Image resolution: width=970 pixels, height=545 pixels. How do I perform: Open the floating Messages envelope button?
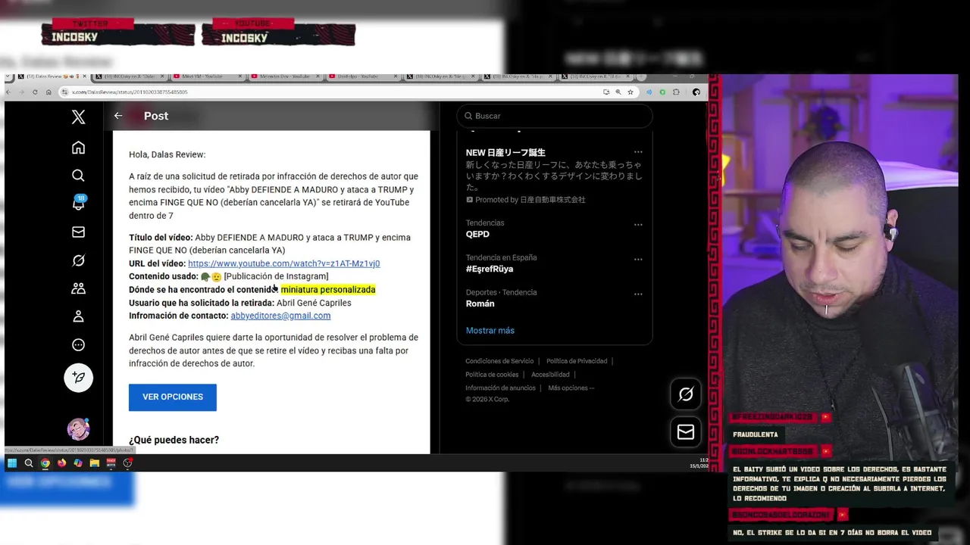[x=685, y=431]
